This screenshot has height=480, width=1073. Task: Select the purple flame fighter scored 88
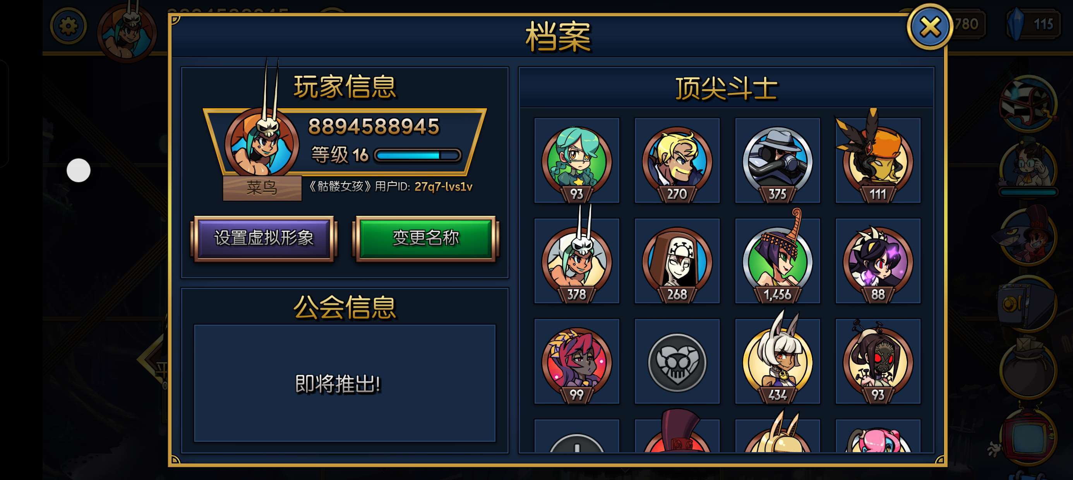(x=878, y=261)
